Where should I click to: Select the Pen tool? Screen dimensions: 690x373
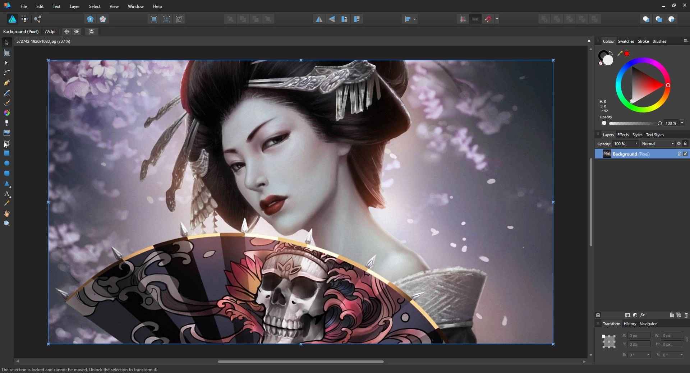(x=7, y=83)
